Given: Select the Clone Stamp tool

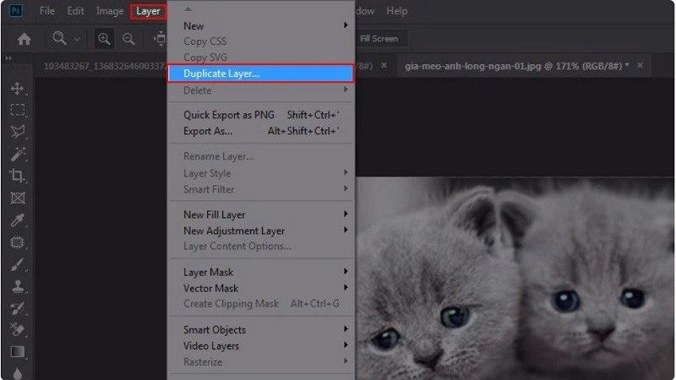Looking at the screenshot, I should 18,286.
